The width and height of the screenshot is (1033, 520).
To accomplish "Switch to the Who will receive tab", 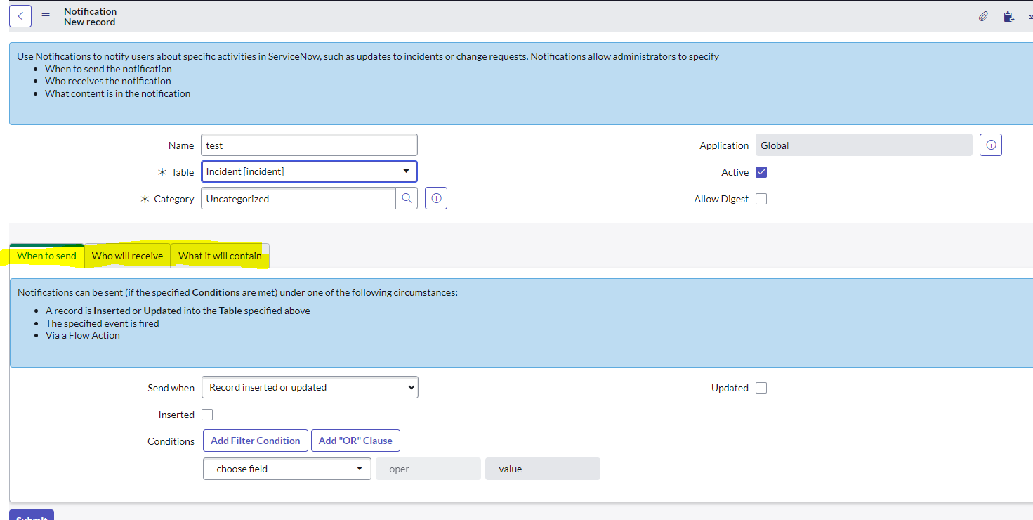I will 127,256.
